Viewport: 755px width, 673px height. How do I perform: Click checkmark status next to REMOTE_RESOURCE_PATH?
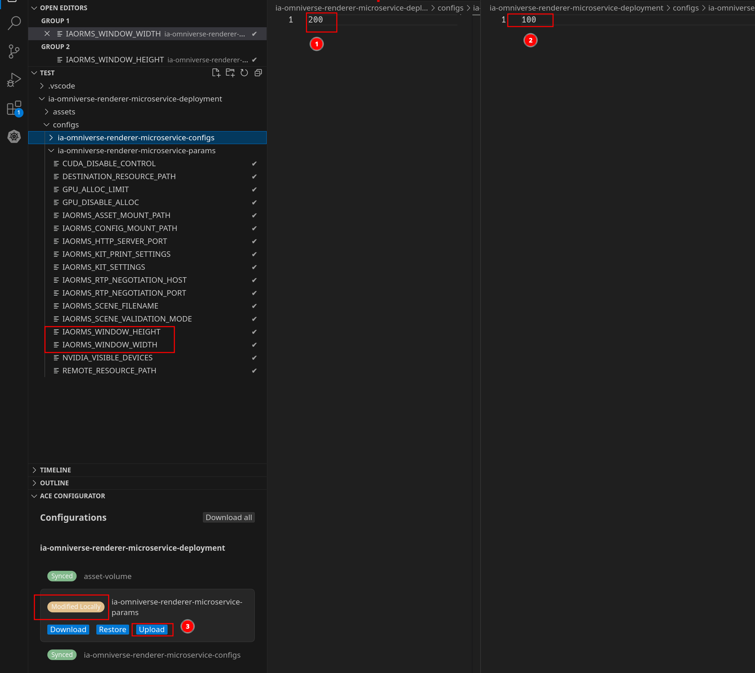(x=254, y=371)
